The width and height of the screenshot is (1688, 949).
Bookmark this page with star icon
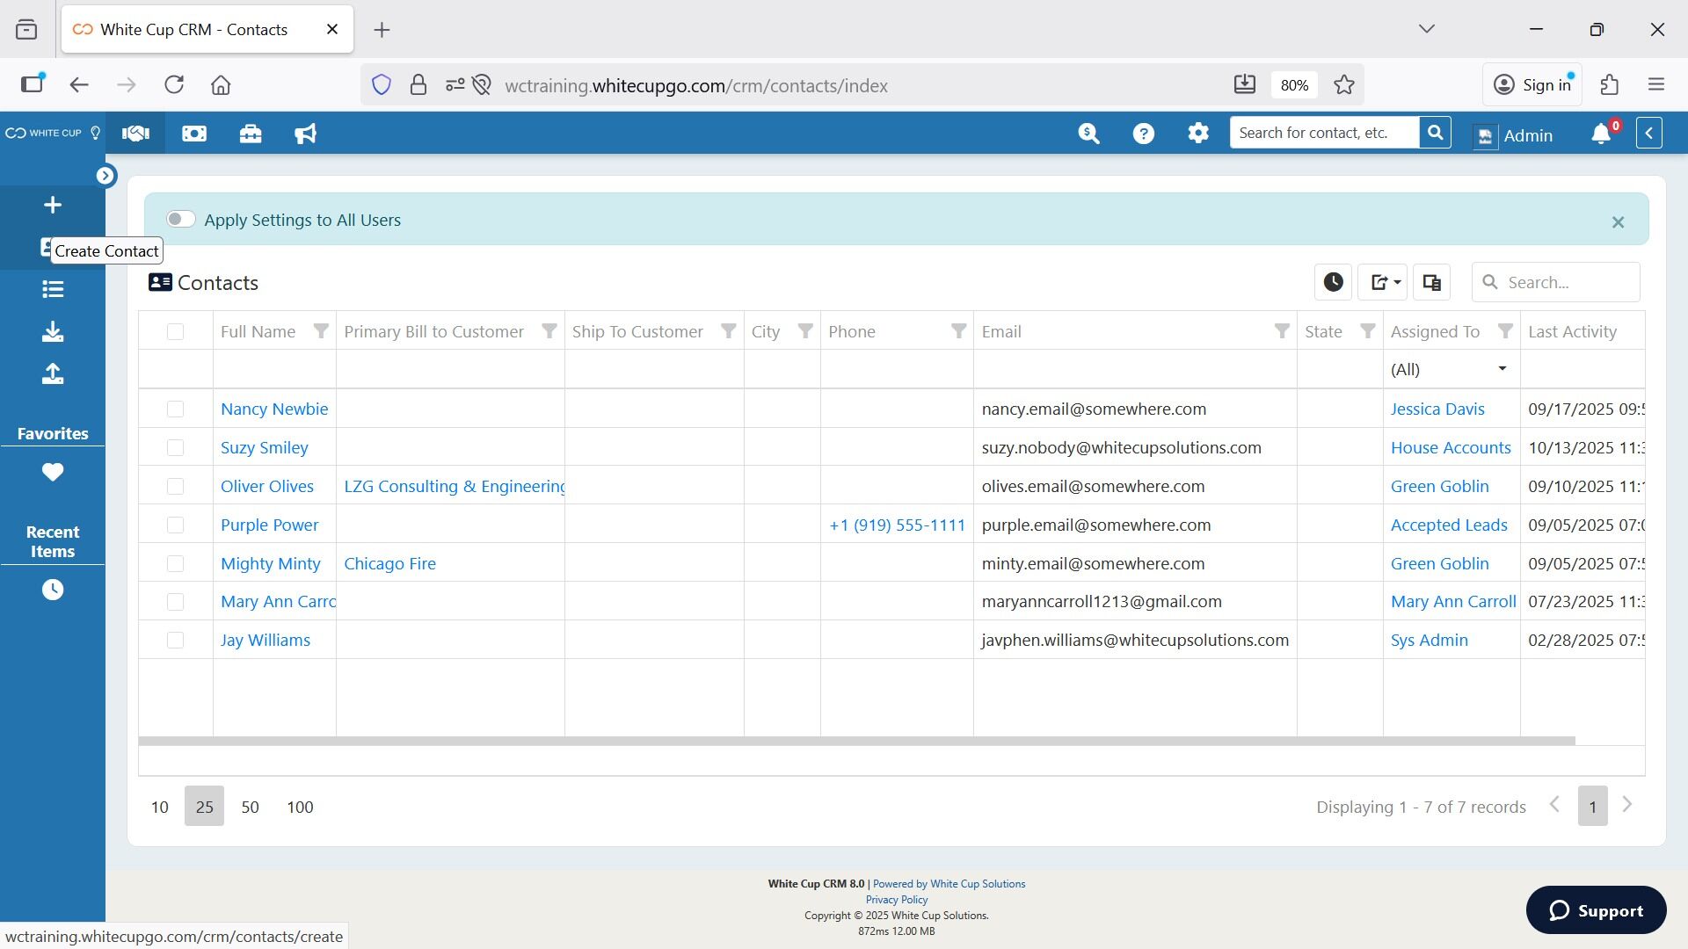tap(1344, 85)
